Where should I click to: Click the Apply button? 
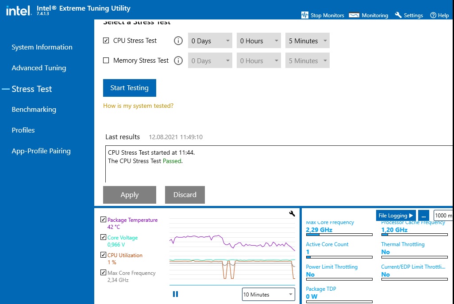pos(129,195)
